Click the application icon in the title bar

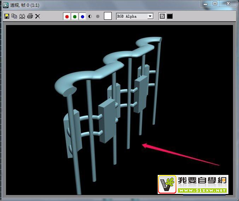coord(6,5)
